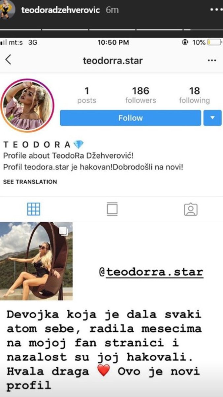Tap SEE TRANSLATION under the bio
This screenshot has height=397, width=223.
[30, 182]
